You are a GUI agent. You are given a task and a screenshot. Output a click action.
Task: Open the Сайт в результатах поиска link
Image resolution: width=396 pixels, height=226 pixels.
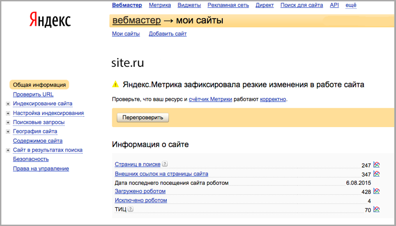[x=48, y=150]
